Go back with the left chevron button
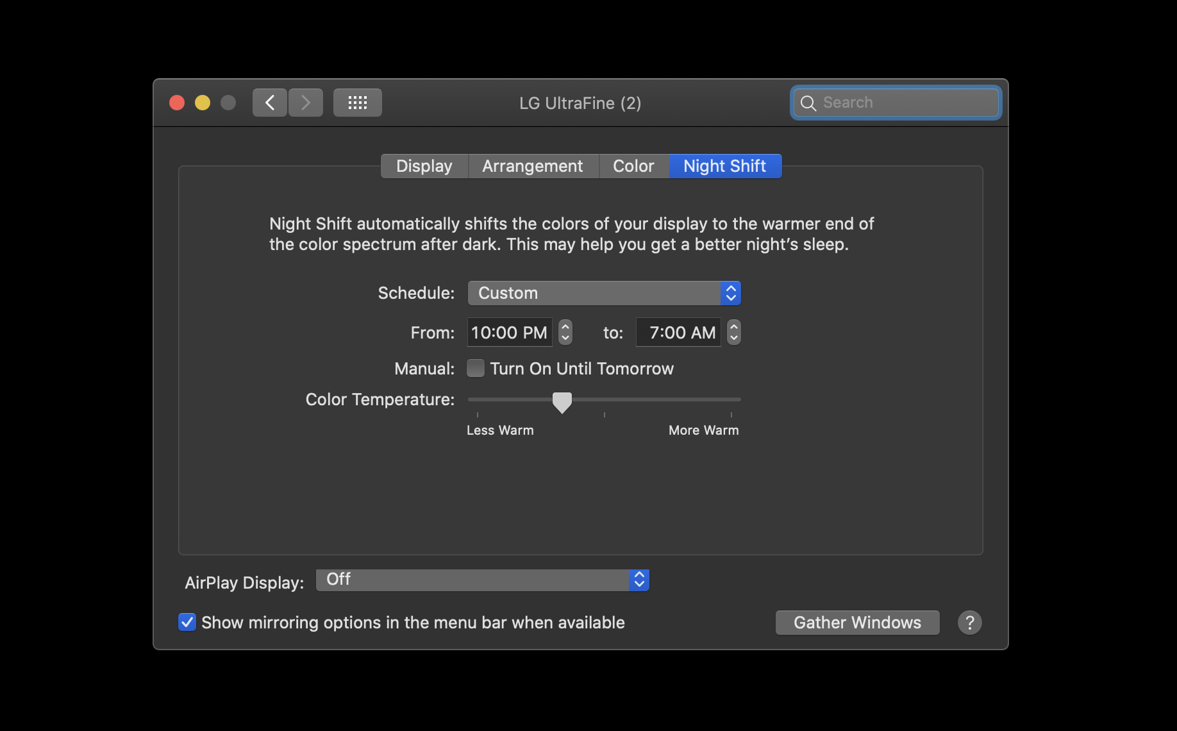The height and width of the screenshot is (731, 1177). coord(269,103)
